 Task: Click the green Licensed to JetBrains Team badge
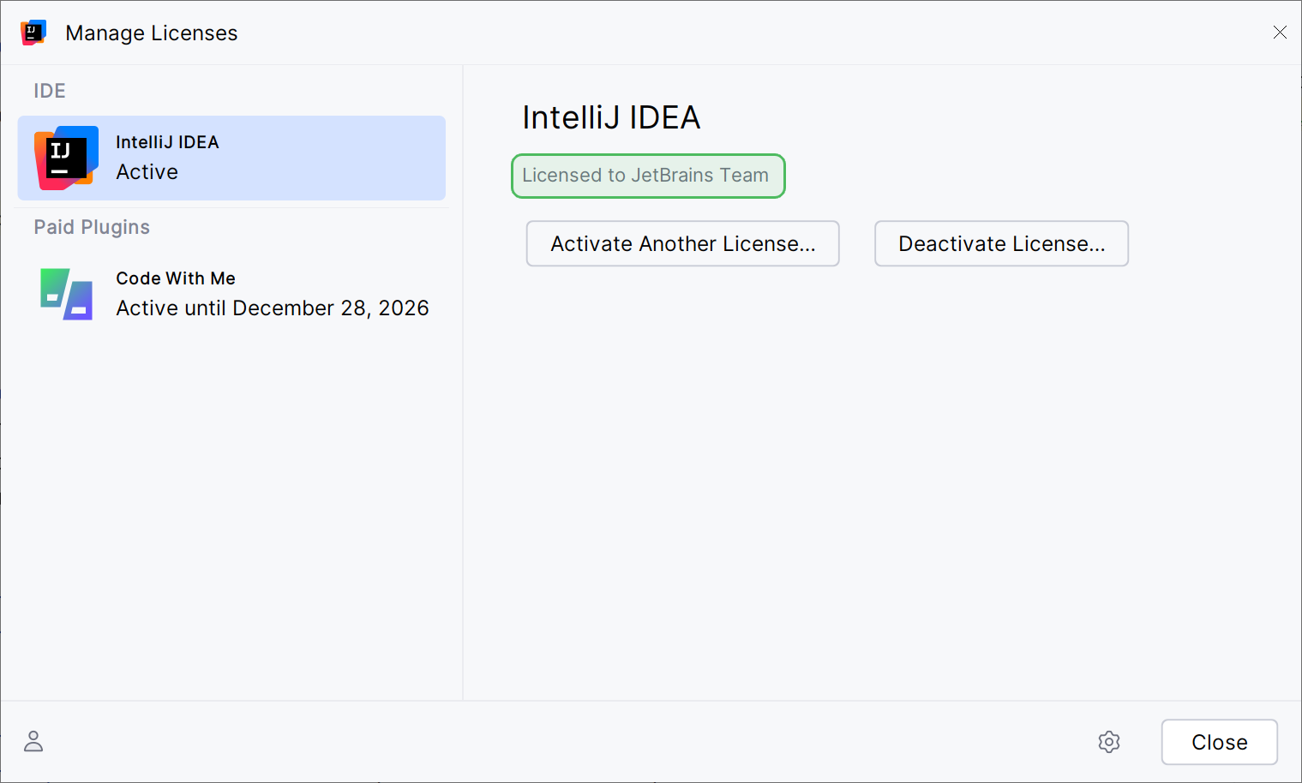[x=648, y=176]
